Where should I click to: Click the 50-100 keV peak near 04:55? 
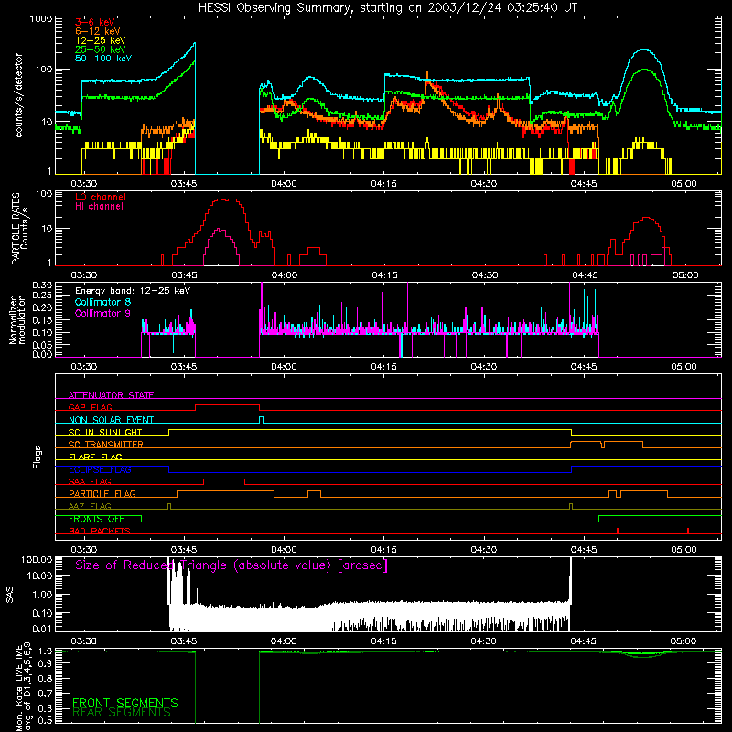tap(644, 50)
